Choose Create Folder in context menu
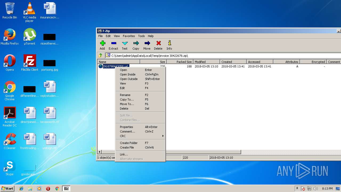The image size is (341, 192). [140, 143]
